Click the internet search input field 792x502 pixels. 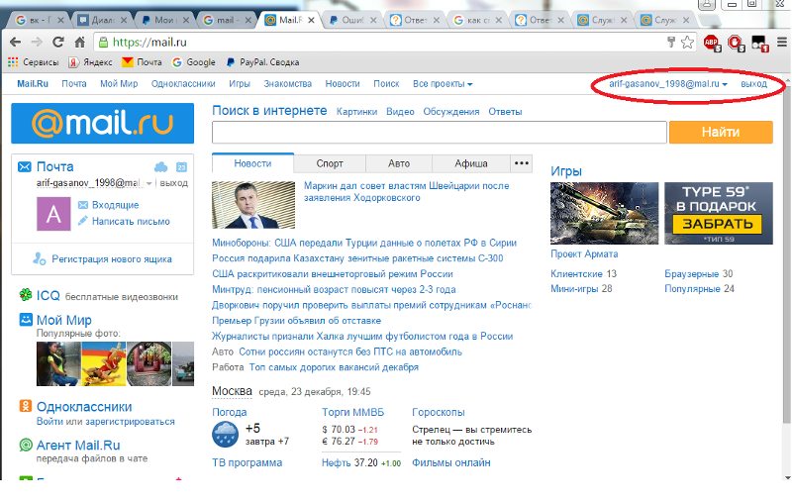coord(439,133)
